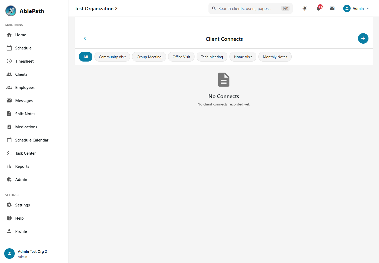Open the Task Center
Image resolution: width=379 pixels, height=263 pixels.
pos(34,153)
